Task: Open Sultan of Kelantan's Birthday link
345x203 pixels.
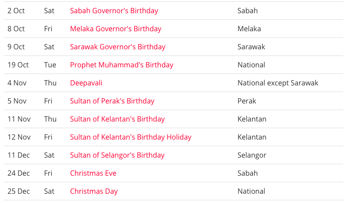Action: point(117,119)
